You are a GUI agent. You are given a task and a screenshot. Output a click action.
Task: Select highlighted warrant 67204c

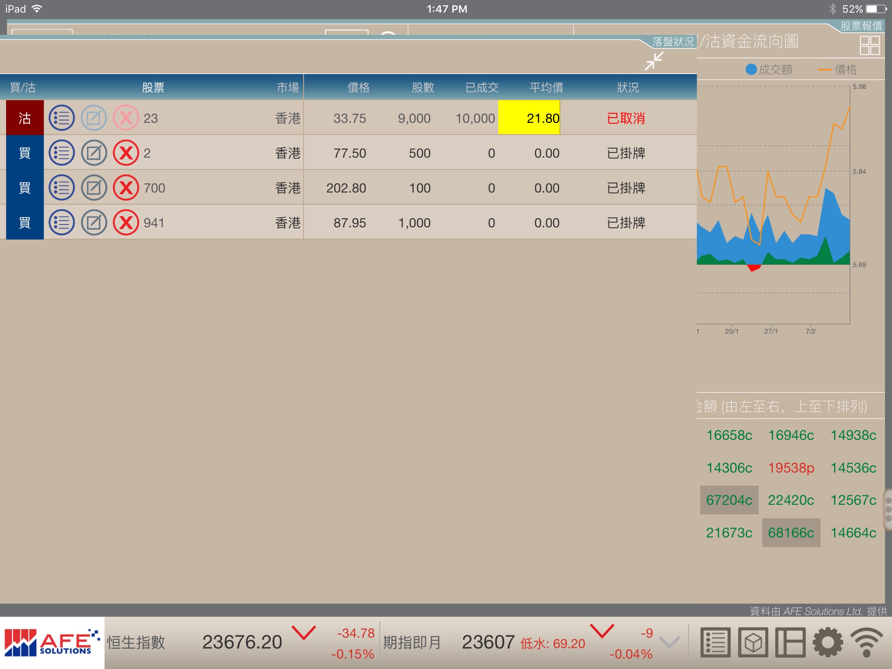(x=729, y=500)
